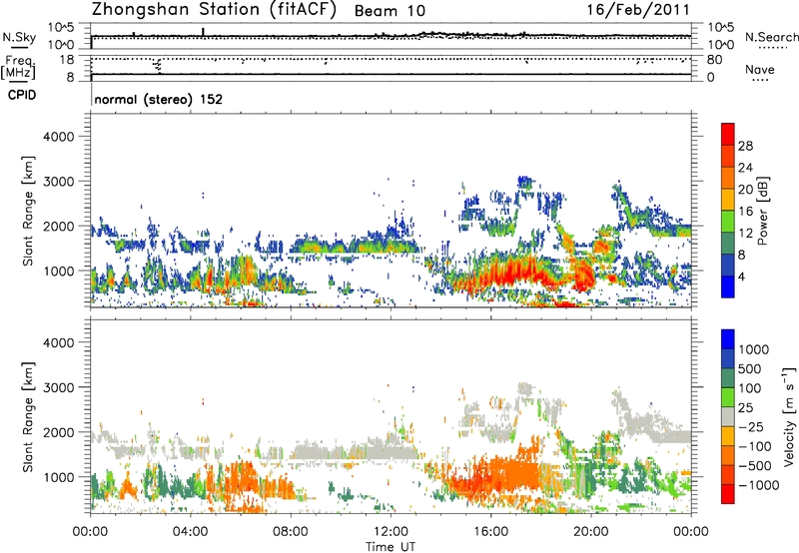
Task: Click the '2000' range tick in the velocity panel
Action: pos(59,432)
